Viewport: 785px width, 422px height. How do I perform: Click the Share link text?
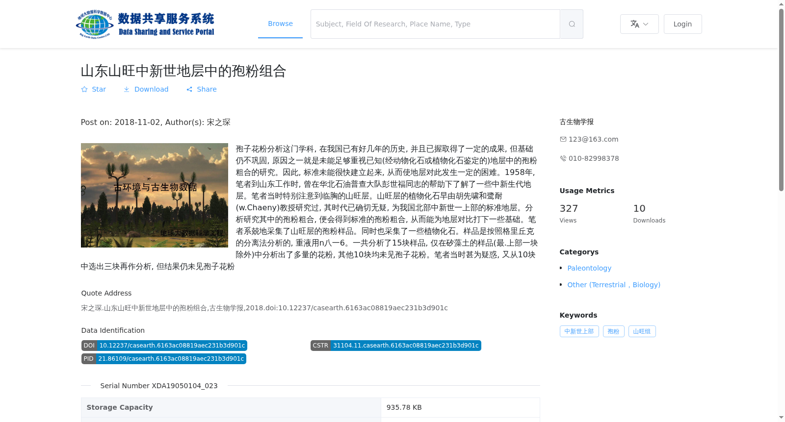207,89
